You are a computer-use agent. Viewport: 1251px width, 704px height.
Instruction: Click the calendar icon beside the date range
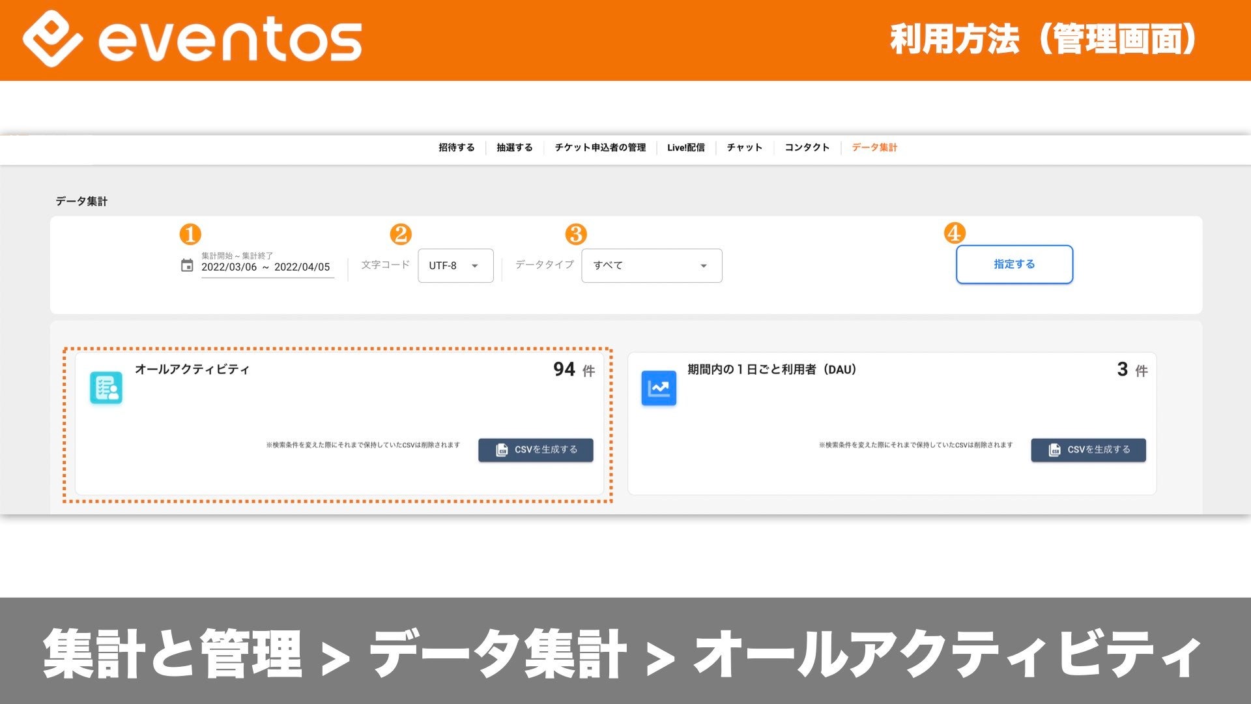[187, 265]
